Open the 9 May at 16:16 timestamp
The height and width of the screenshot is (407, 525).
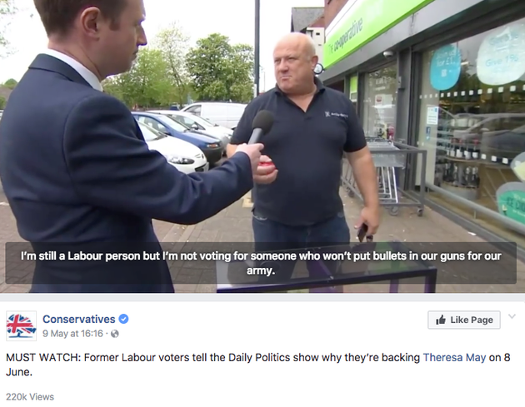click(72, 334)
